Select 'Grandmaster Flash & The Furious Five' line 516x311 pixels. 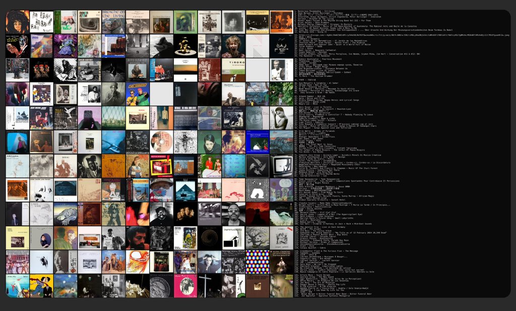click(x=326, y=251)
